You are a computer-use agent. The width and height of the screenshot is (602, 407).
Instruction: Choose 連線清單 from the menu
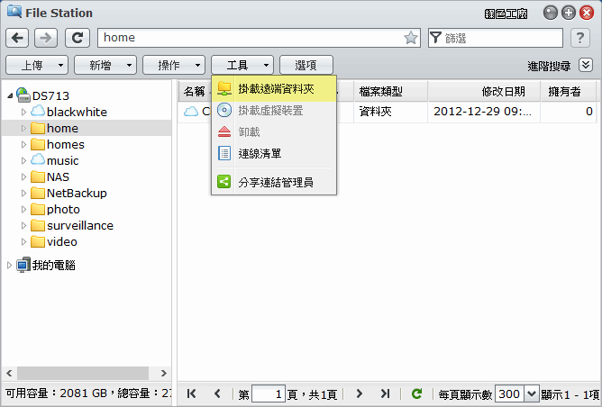(x=274, y=153)
